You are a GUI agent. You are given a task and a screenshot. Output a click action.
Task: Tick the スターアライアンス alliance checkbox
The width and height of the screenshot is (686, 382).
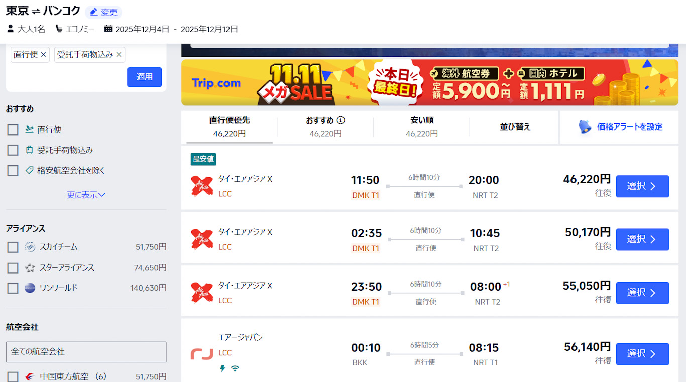click(x=13, y=268)
